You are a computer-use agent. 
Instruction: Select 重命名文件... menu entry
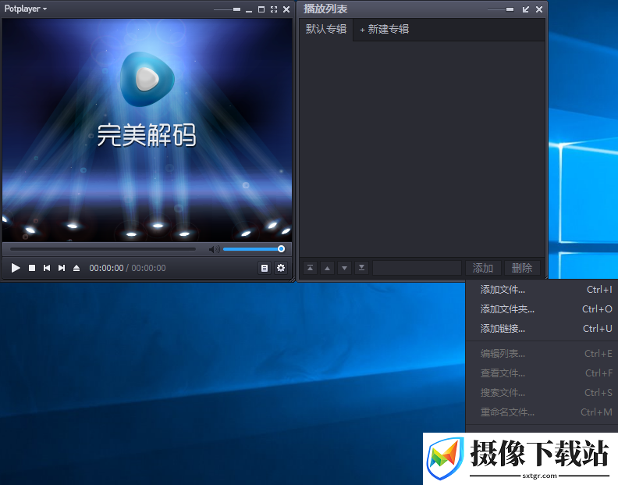tap(542, 412)
